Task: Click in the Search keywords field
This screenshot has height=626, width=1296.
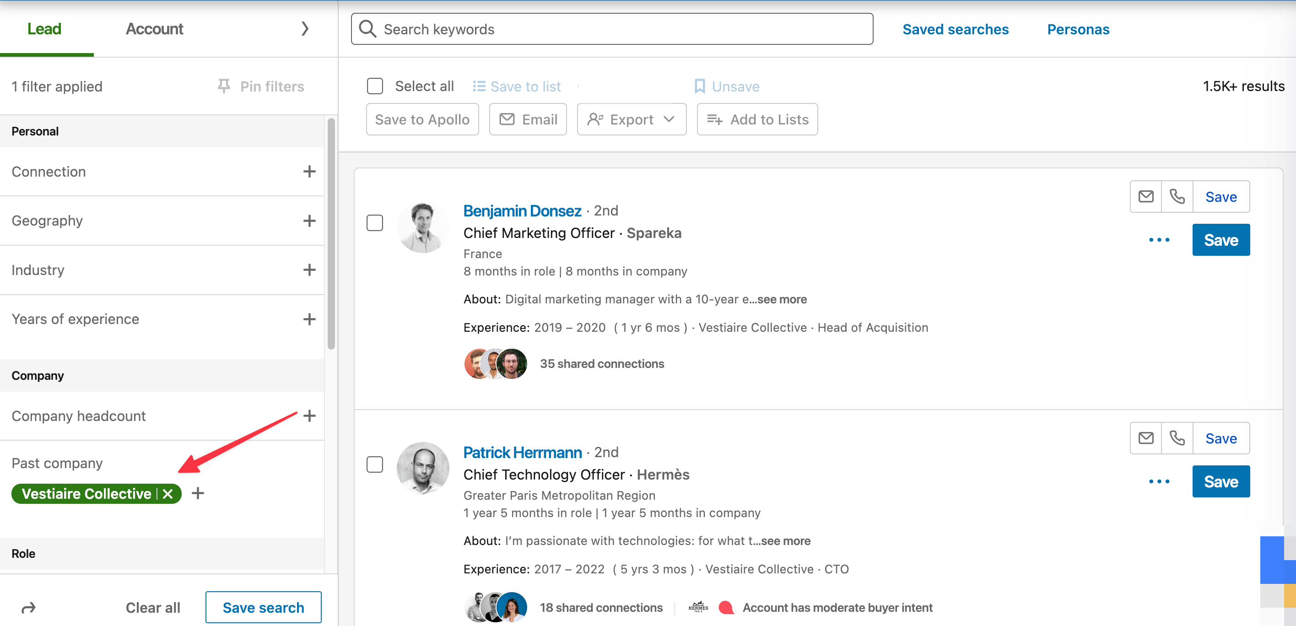Action: (x=612, y=29)
